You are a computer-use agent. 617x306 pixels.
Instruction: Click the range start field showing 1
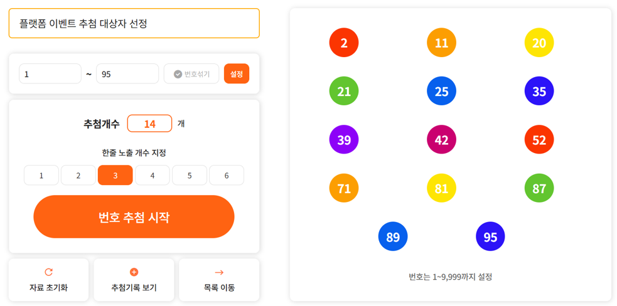[50, 74]
